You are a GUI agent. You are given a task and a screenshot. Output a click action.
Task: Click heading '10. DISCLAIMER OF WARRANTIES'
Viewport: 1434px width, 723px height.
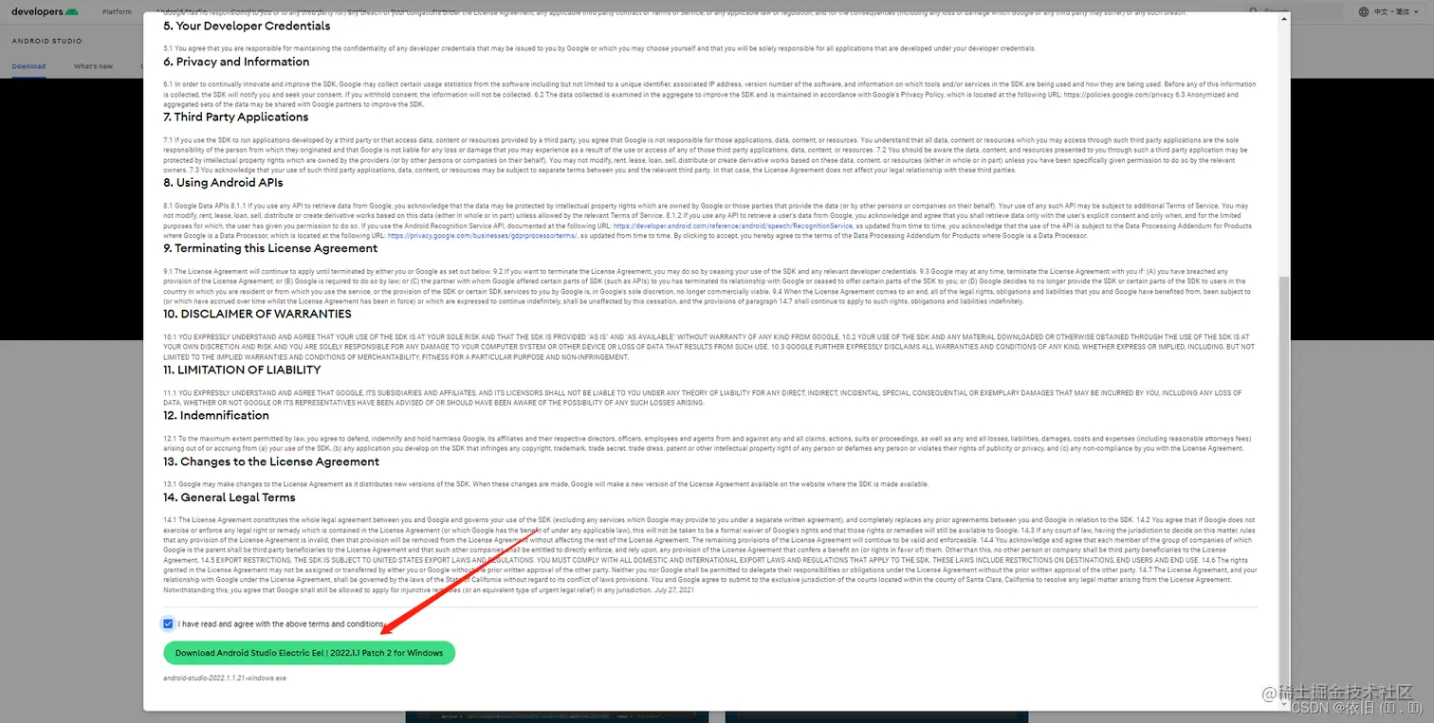click(257, 314)
